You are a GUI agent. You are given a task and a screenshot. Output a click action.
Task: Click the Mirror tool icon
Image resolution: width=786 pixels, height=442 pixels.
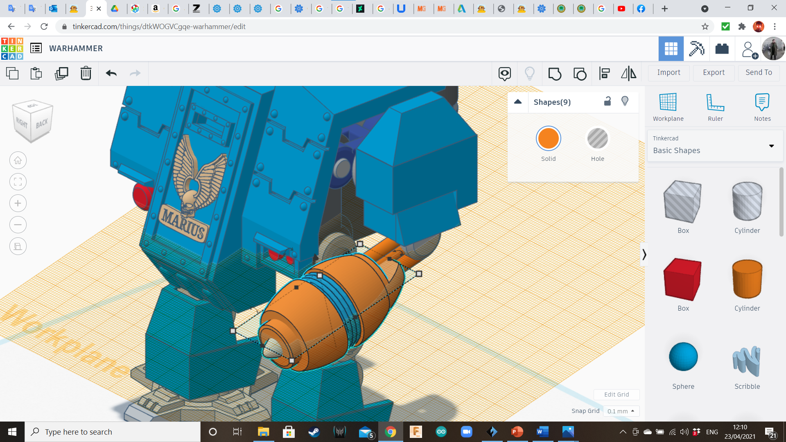628,74
